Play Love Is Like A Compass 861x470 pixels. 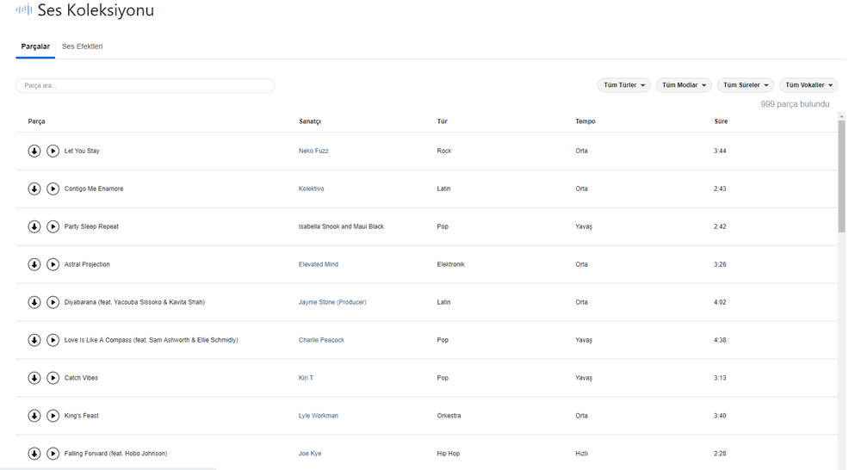(x=53, y=340)
